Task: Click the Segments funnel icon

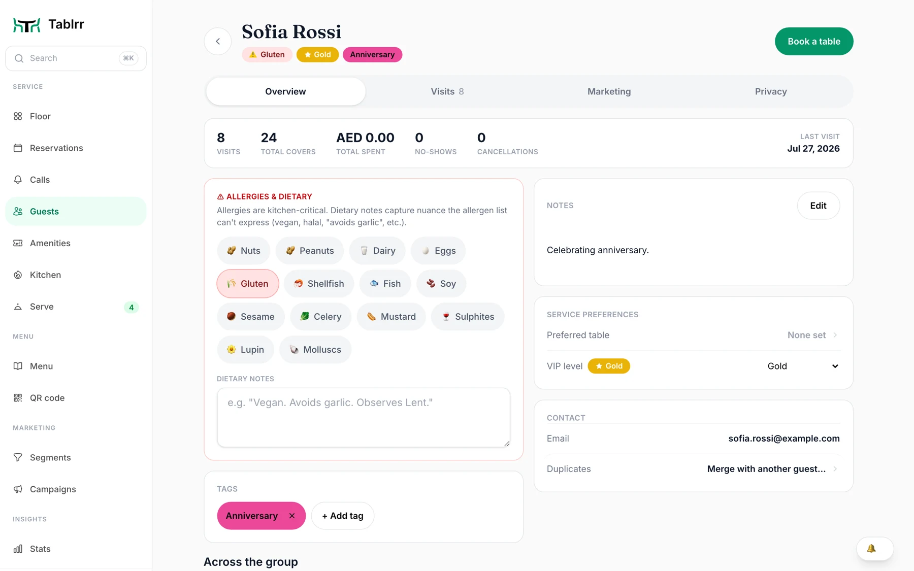Action: (18, 457)
